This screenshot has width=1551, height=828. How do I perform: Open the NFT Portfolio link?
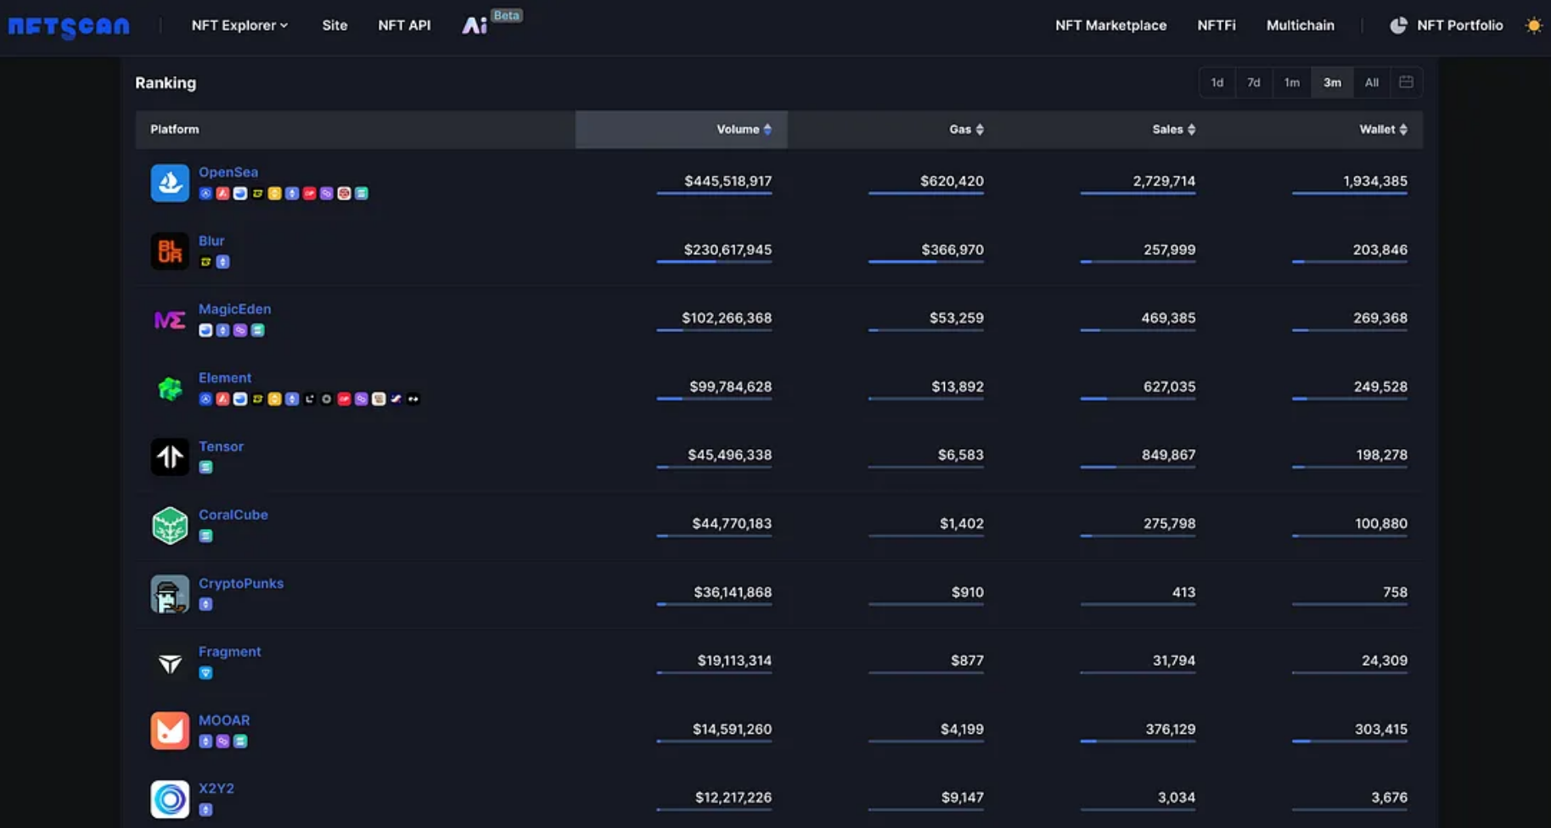[1459, 25]
